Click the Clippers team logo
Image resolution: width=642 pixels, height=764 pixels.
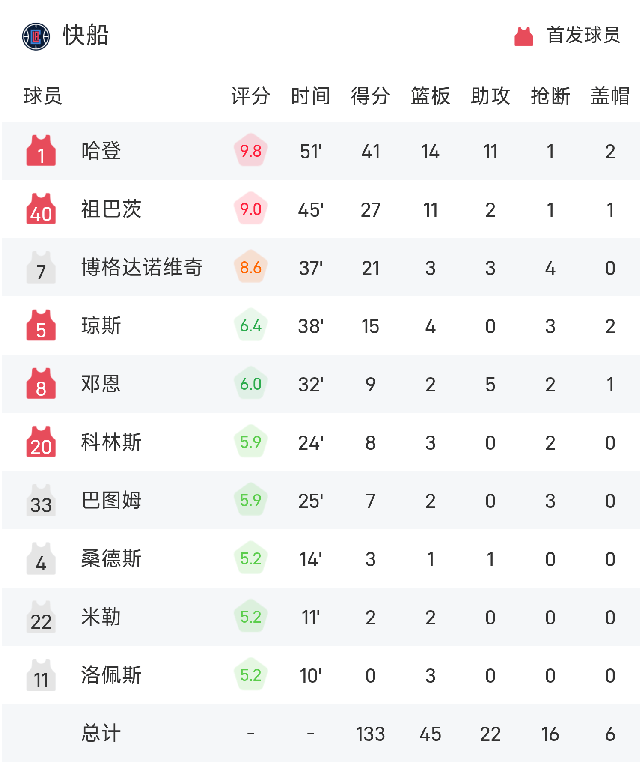(x=36, y=36)
